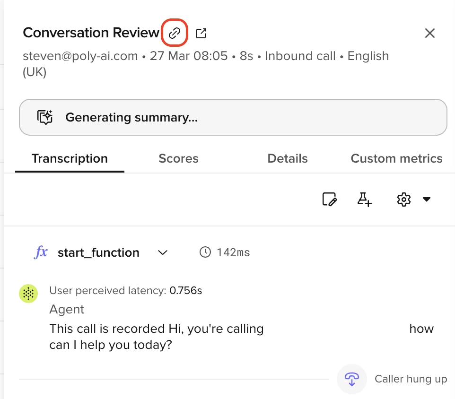Open transcript settings gear icon

click(403, 199)
